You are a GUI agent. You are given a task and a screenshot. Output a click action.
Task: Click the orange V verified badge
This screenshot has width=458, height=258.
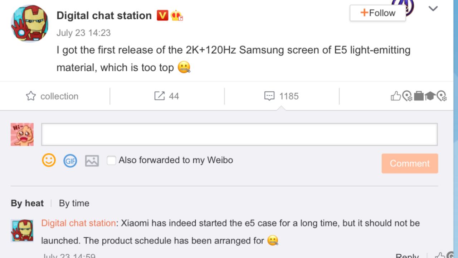[162, 15]
